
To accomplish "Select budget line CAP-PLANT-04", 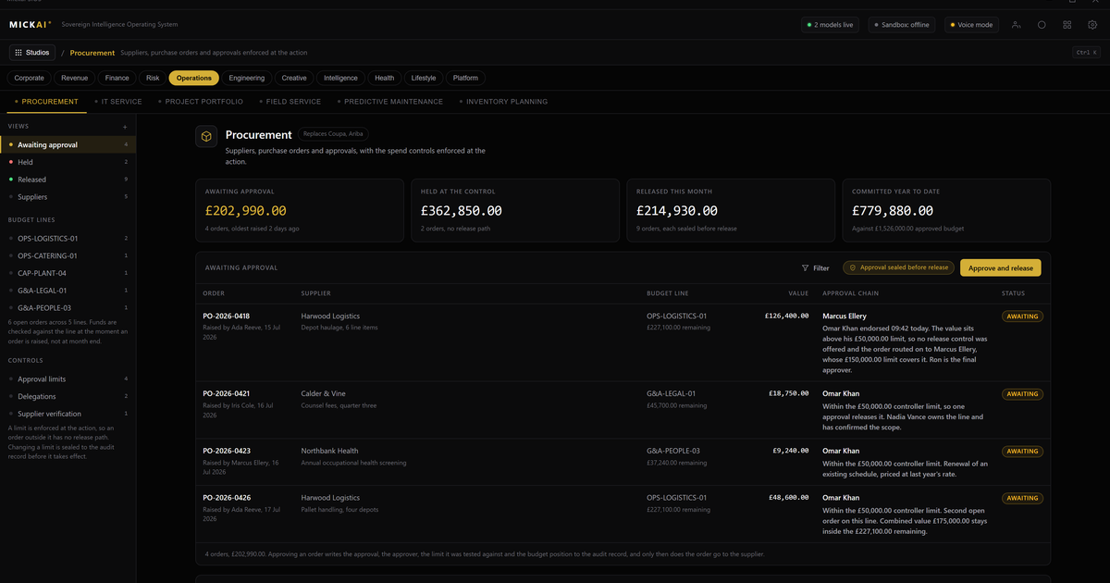I will [x=68, y=273].
